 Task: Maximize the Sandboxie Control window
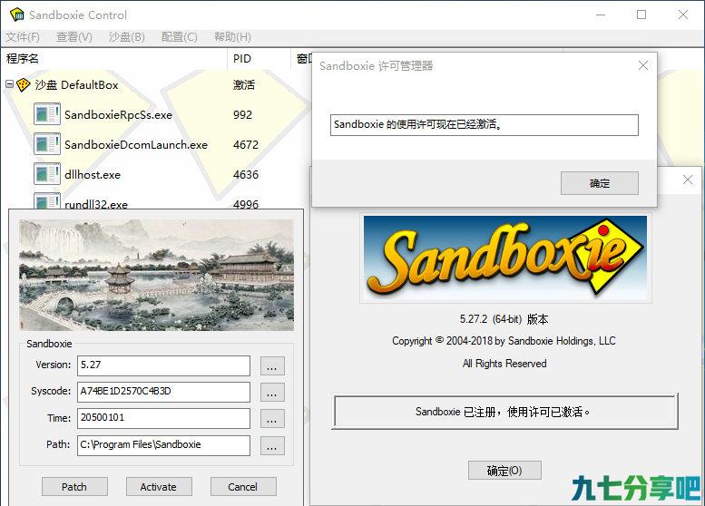(x=641, y=15)
